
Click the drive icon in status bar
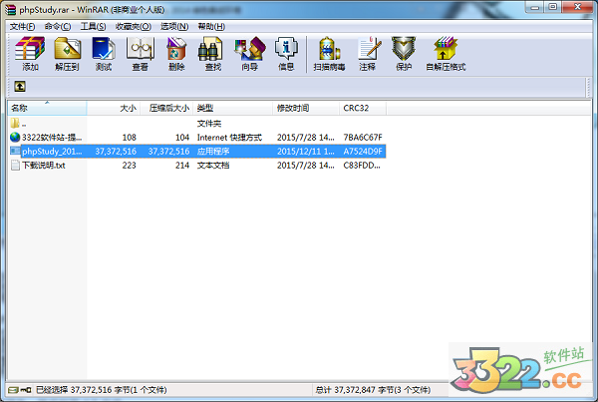13,390
